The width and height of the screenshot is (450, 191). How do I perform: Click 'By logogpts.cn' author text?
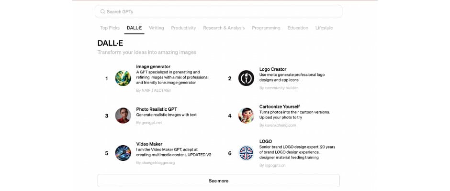(x=272, y=165)
